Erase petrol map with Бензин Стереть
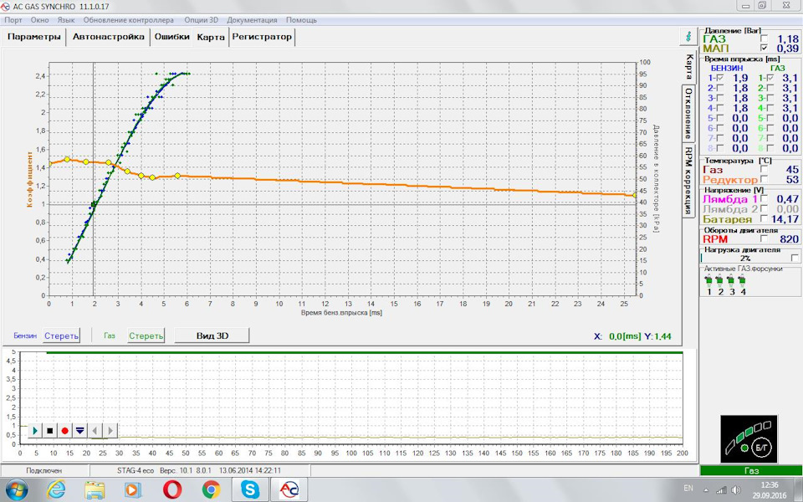 click(61, 336)
